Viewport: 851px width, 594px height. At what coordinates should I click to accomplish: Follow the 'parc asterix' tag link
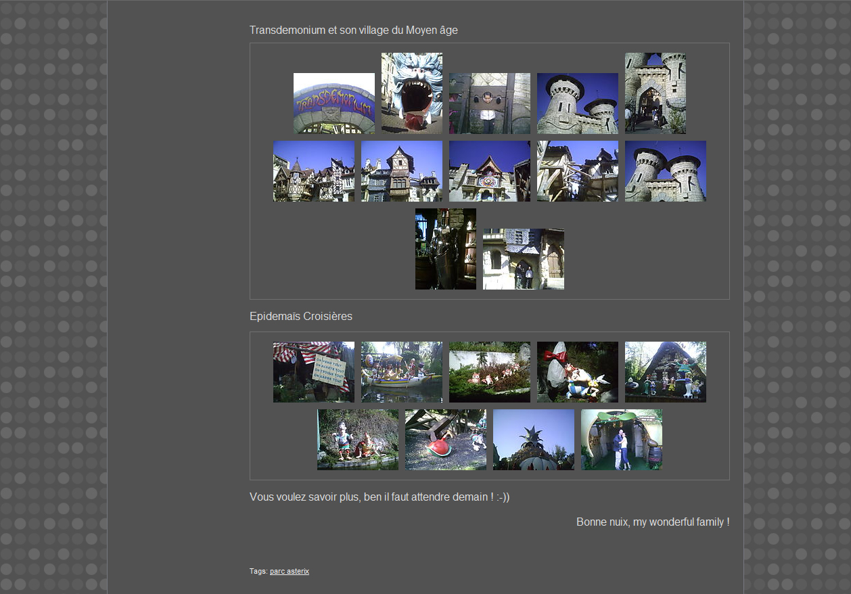click(x=290, y=571)
